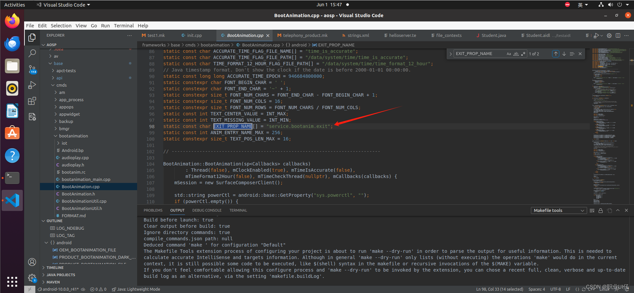Close the find widget
This screenshot has height=293, width=634.
coord(580,54)
